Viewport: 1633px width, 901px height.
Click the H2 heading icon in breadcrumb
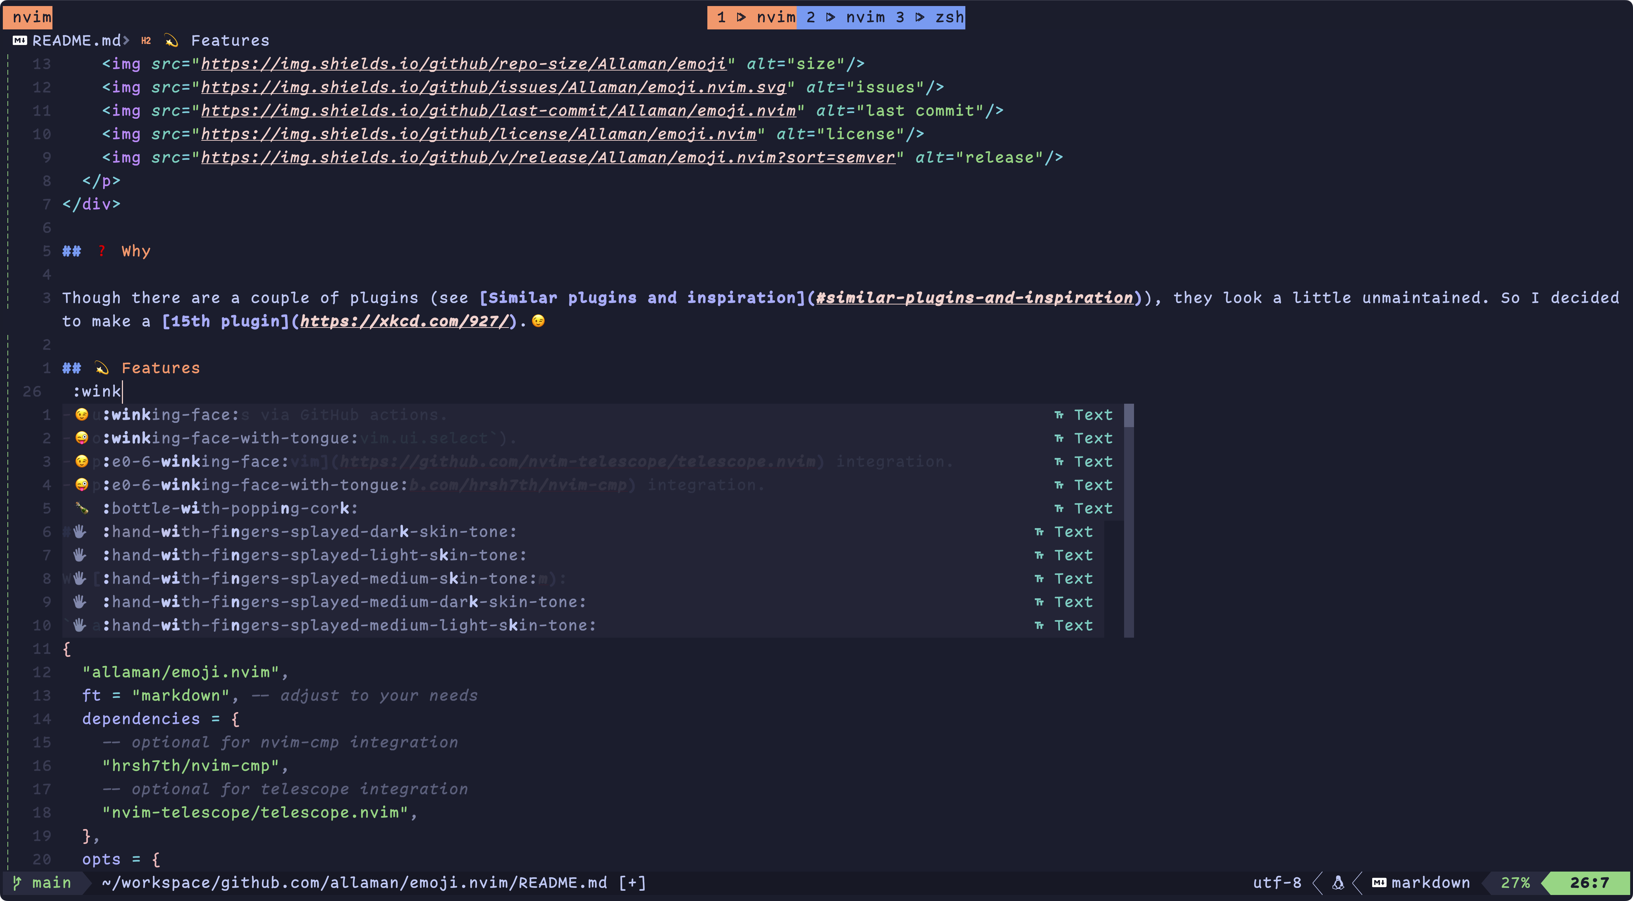146,40
